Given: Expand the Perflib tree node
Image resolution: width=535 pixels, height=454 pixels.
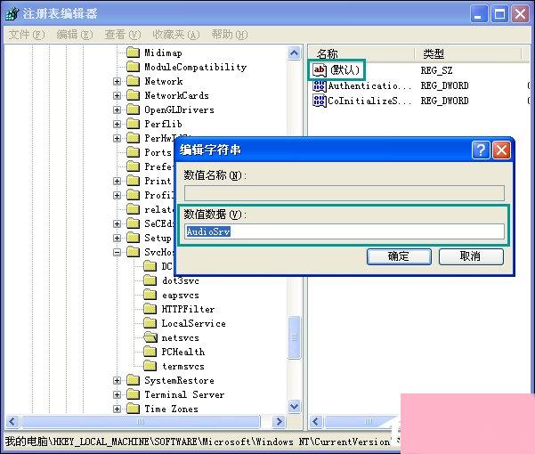Looking at the screenshot, I should (x=117, y=124).
